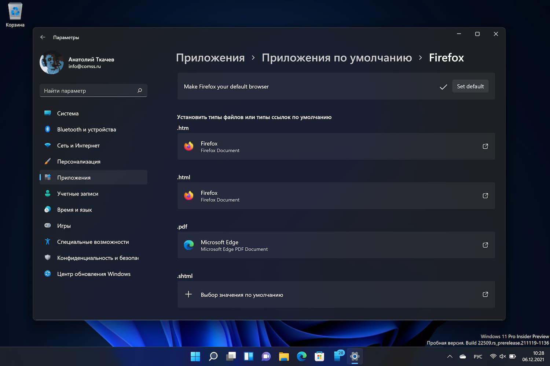Click external-link icon in .html row
This screenshot has height=366, width=550.
click(485, 196)
